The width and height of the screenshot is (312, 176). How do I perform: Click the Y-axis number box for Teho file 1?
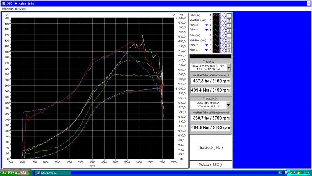[229, 15]
